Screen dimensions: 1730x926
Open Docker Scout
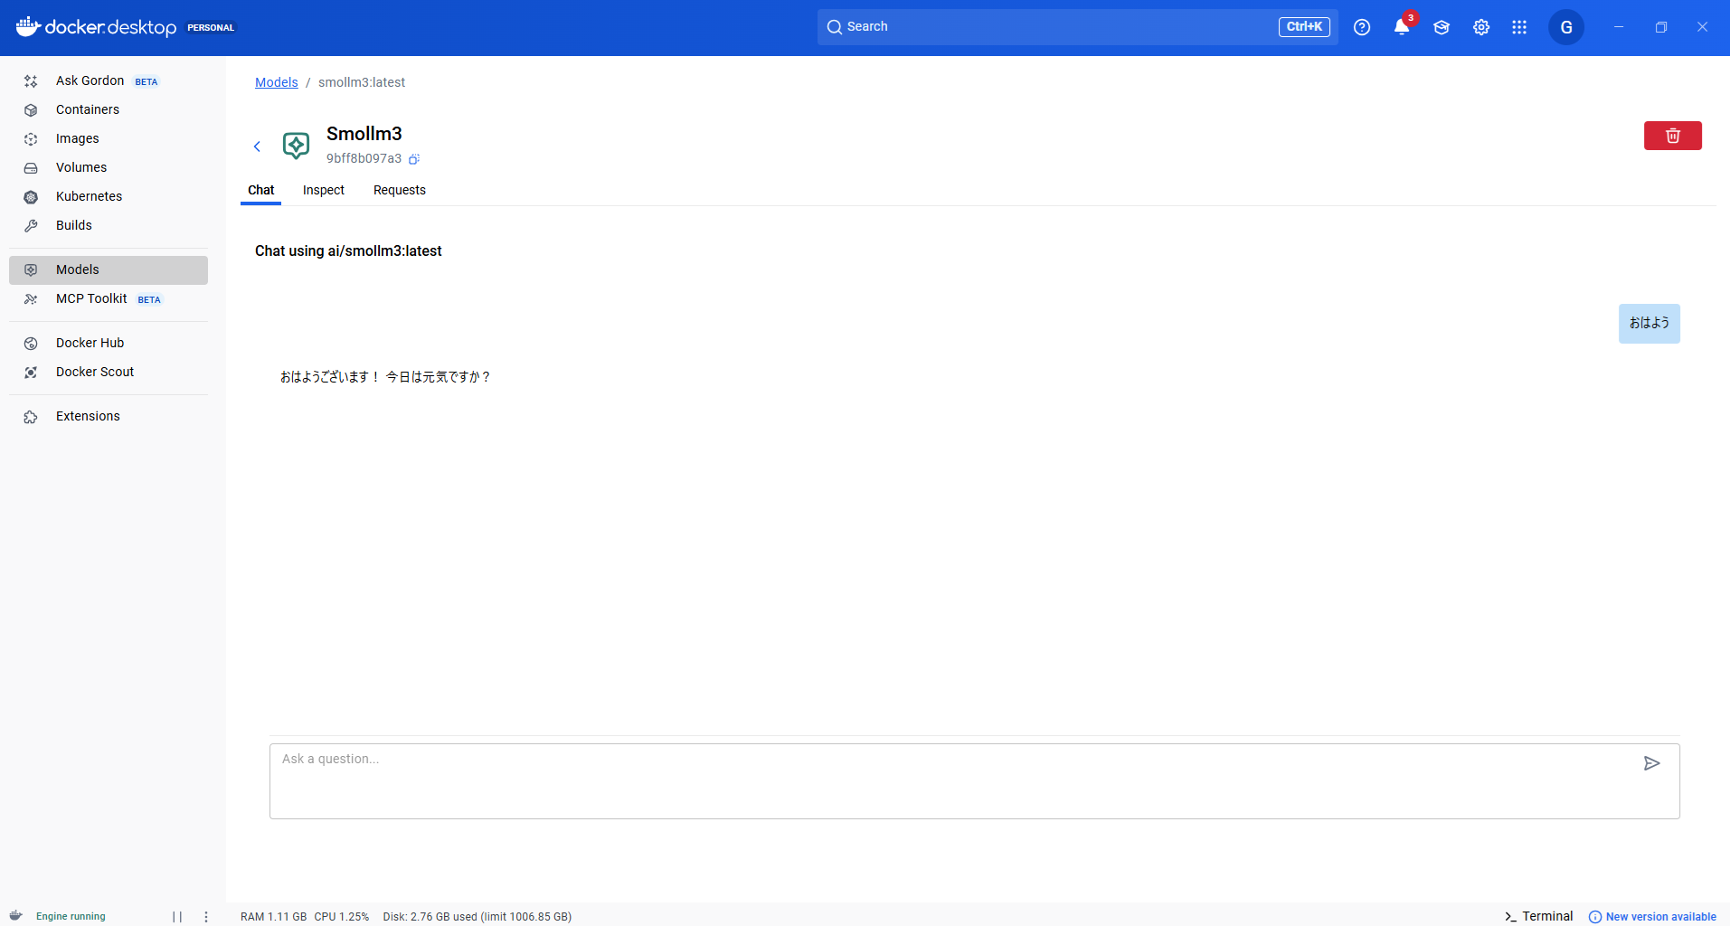click(109, 373)
